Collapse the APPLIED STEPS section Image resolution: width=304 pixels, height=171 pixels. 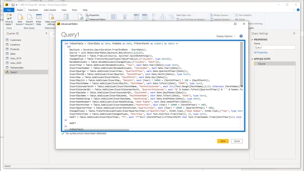pos(252,59)
